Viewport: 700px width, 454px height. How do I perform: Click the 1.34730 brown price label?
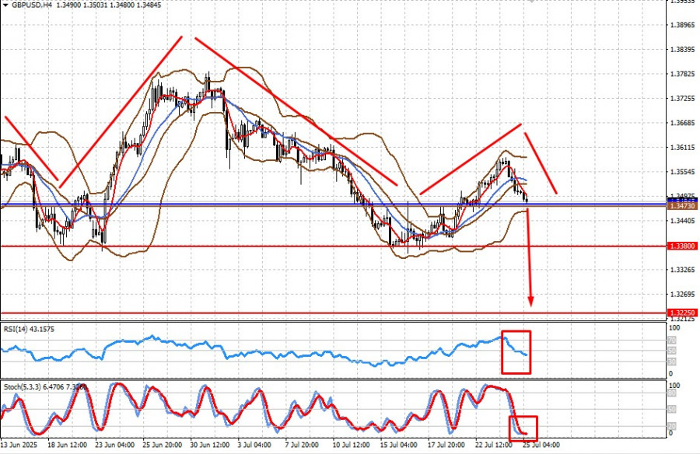[x=683, y=206]
